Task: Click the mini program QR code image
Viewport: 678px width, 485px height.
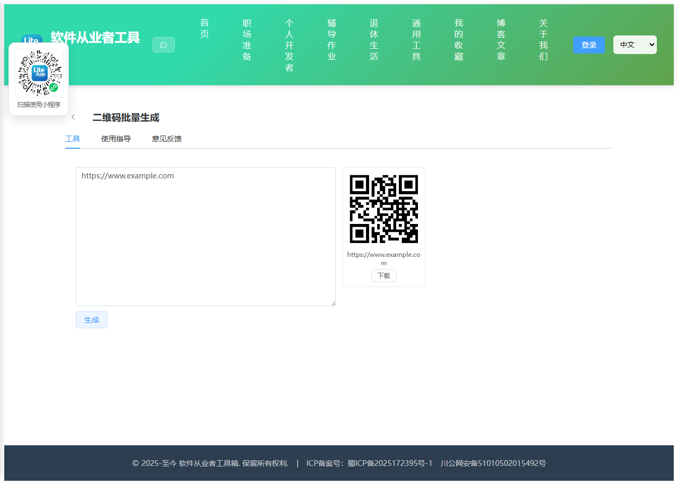Action: pos(39,73)
